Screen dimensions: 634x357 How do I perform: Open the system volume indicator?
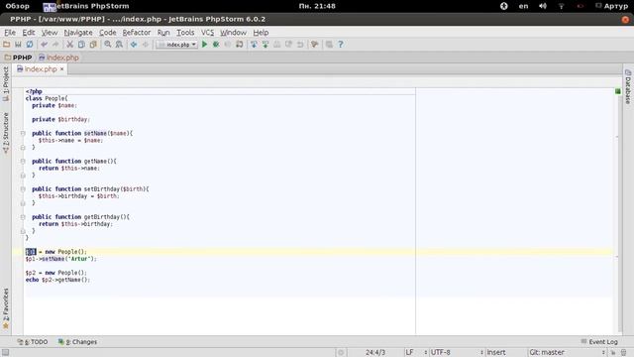tap(543, 6)
